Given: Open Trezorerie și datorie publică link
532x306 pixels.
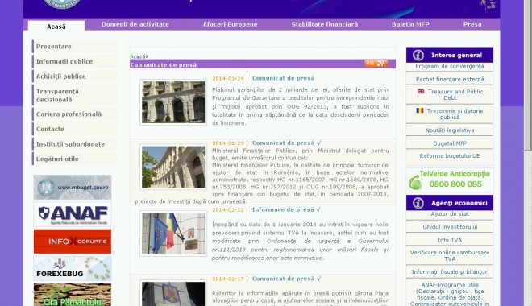Looking at the screenshot, I should point(455,114).
